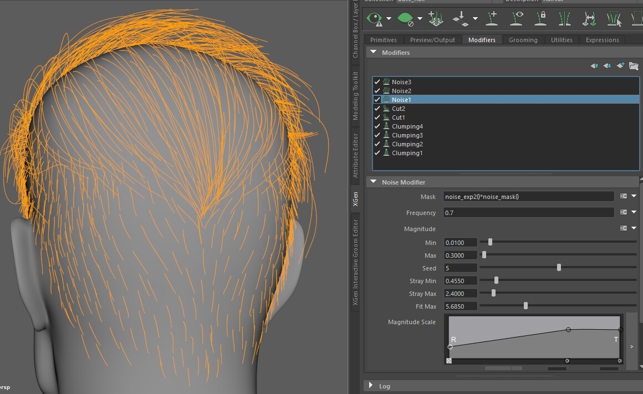Open the preview eye icon dropdown arrow
The height and width of the screenshot is (394, 643).
pyautogui.click(x=389, y=19)
